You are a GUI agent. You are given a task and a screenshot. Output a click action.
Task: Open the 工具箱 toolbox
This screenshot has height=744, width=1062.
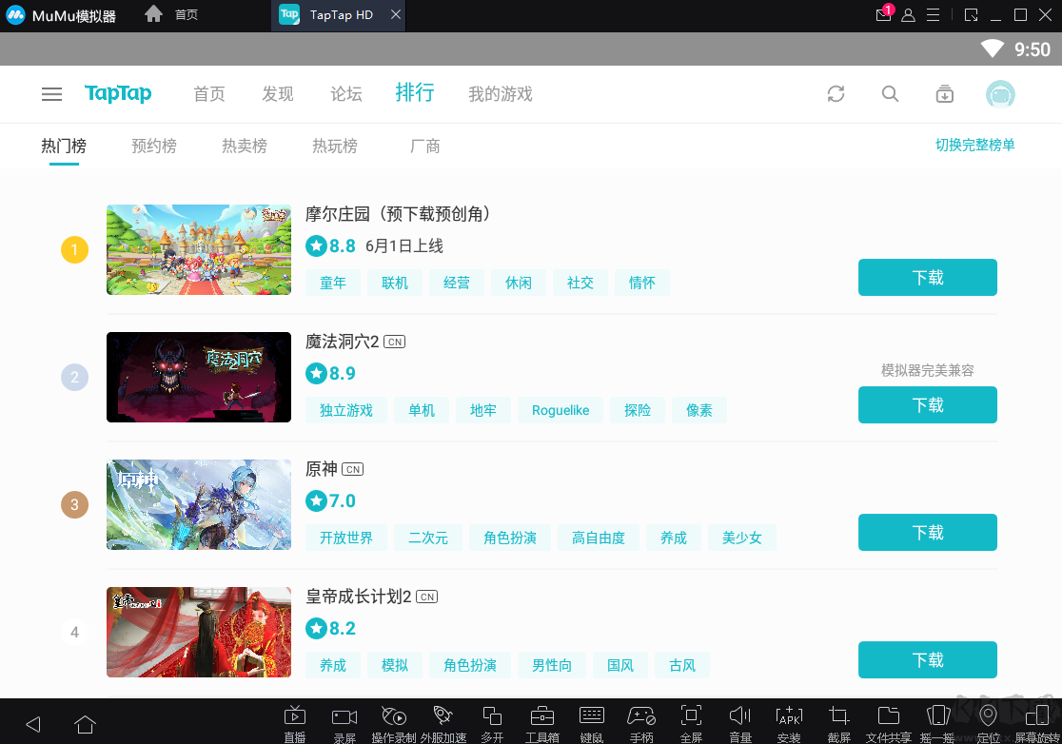tap(541, 723)
